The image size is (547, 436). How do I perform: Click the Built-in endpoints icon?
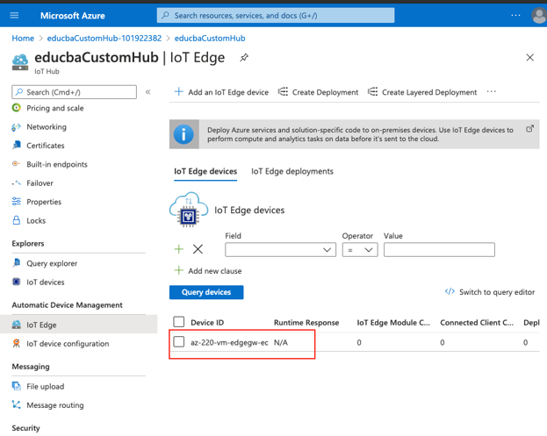pyautogui.click(x=16, y=164)
